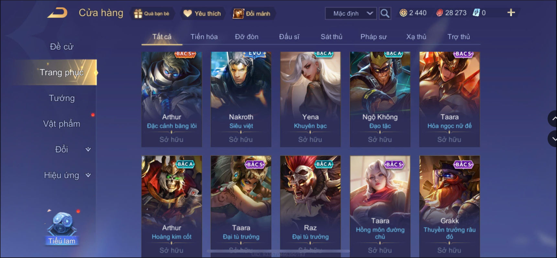Collapse panel with the up chevron

pos(553,119)
